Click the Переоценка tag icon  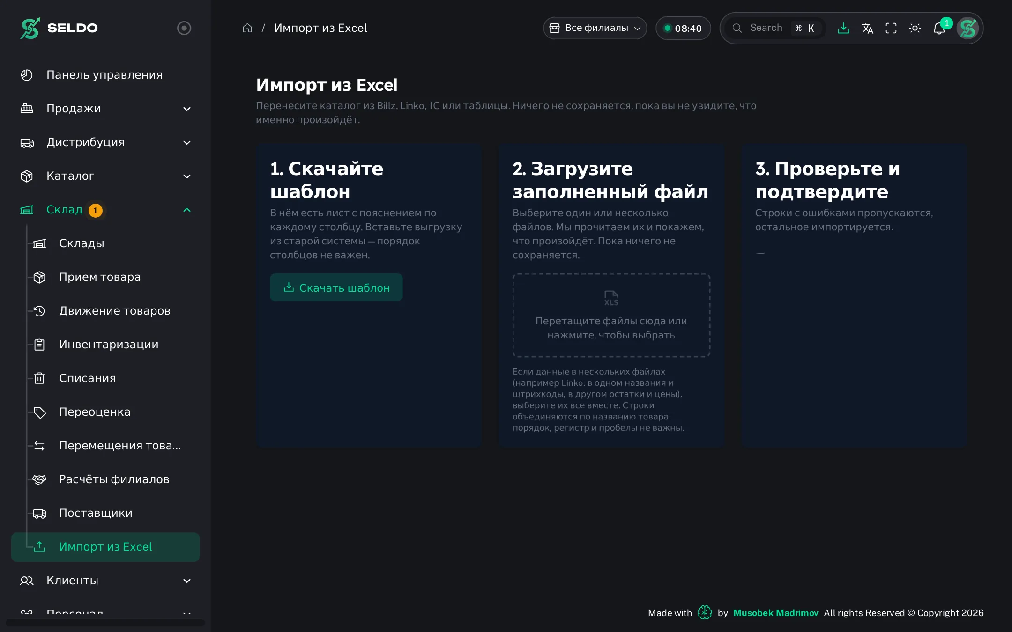[x=40, y=412]
